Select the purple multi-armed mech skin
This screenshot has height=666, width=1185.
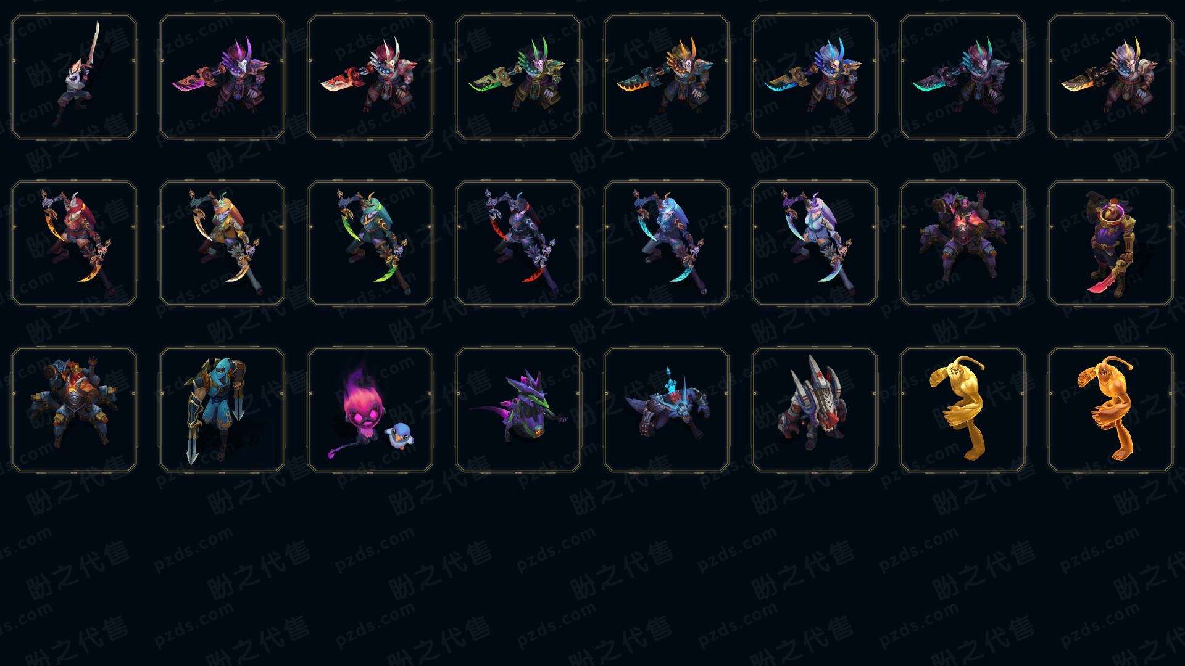[x=963, y=243]
